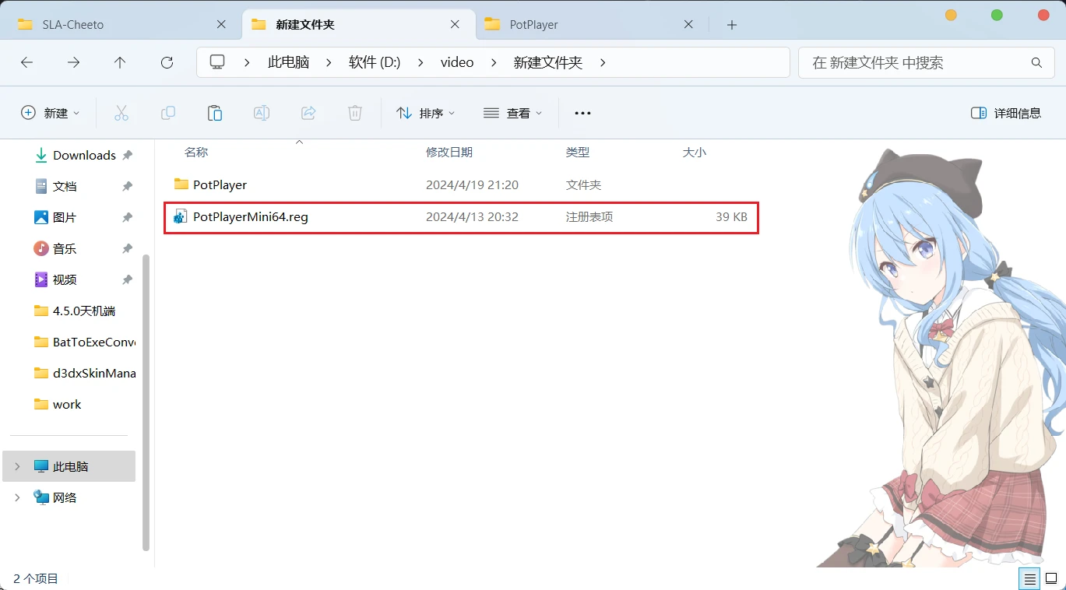Select the 新建文件夹 tab

click(359, 24)
